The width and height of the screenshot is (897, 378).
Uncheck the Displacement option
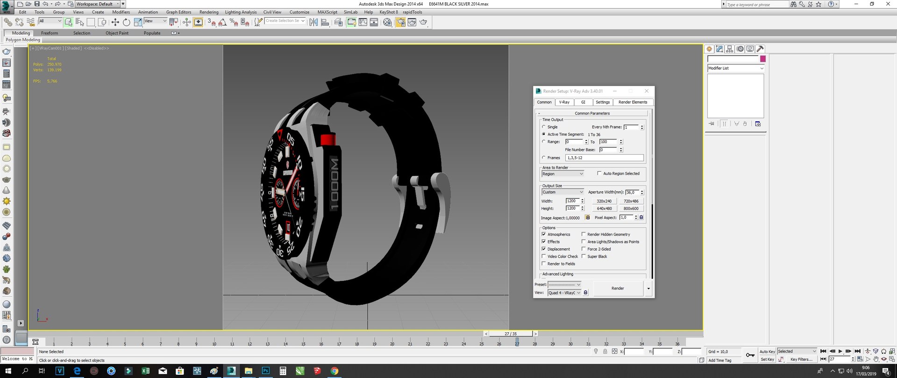coord(544,249)
